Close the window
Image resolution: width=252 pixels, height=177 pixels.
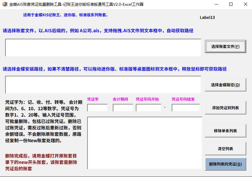point(245,4)
